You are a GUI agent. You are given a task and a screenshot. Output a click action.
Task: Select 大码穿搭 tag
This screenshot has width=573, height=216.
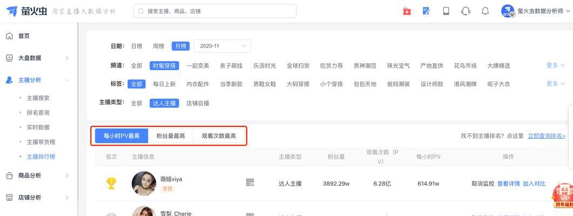coord(298,84)
